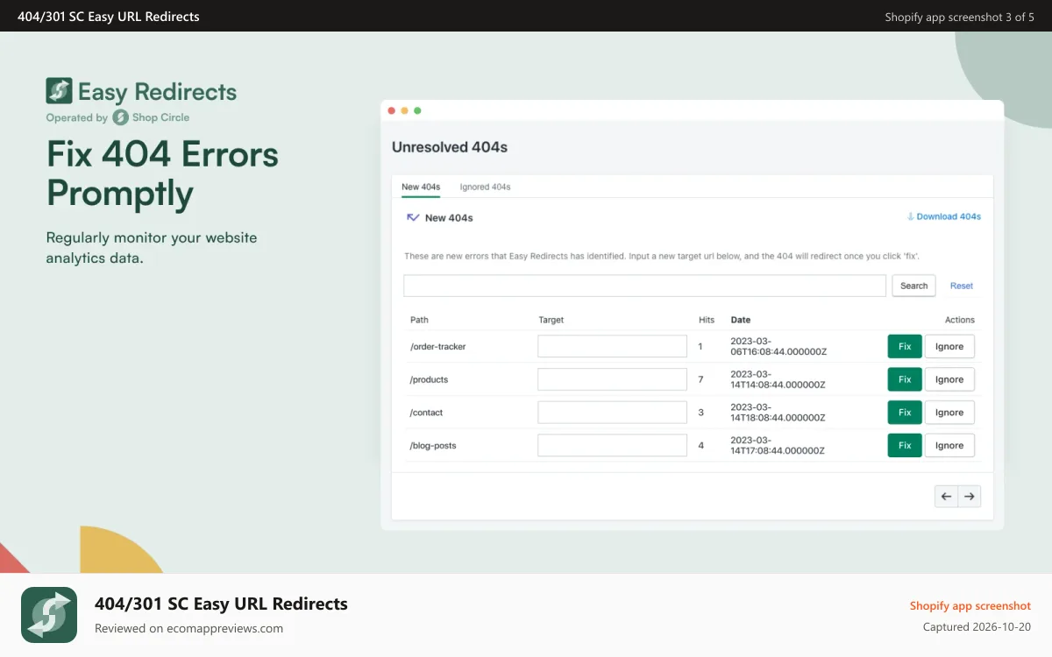Click the hits value 7 for /products

(701, 379)
